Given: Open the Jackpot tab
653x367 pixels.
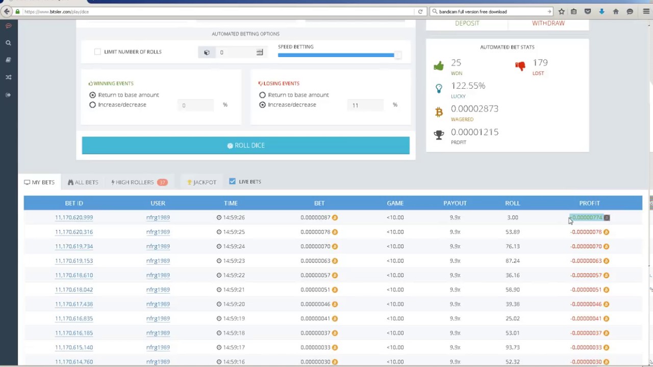Looking at the screenshot, I should coord(202,182).
